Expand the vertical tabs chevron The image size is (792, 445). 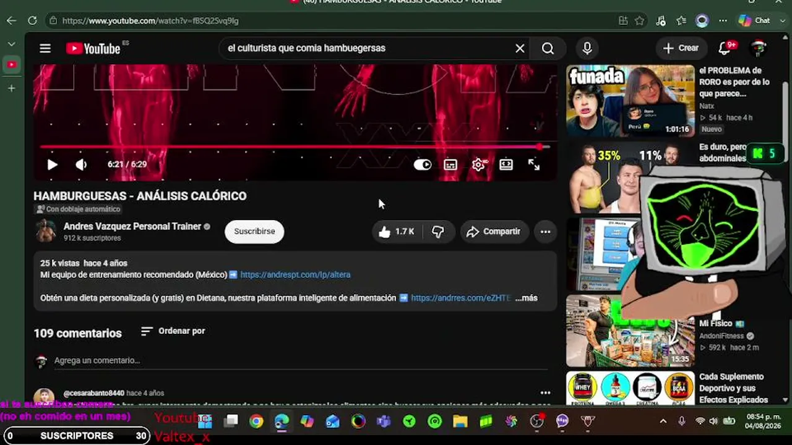coord(11,44)
